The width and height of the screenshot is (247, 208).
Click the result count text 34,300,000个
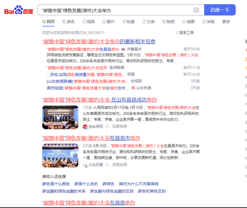pos(93,33)
